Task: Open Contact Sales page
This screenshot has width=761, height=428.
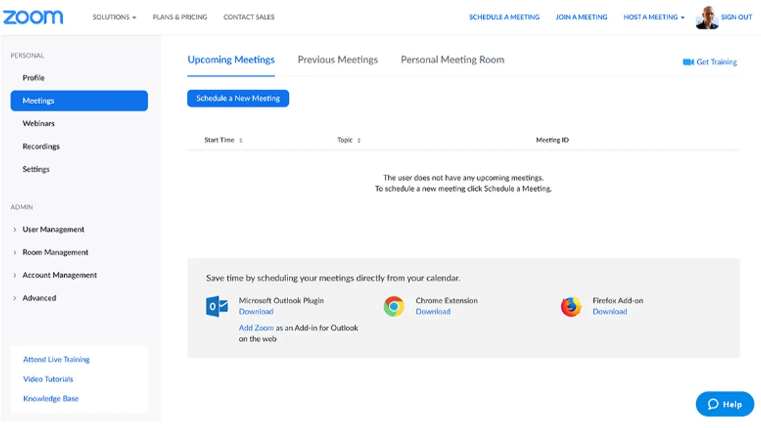Action: point(249,17)
